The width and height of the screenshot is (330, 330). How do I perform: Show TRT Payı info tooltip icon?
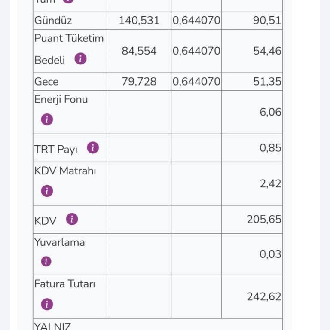[x=93, y=147]
